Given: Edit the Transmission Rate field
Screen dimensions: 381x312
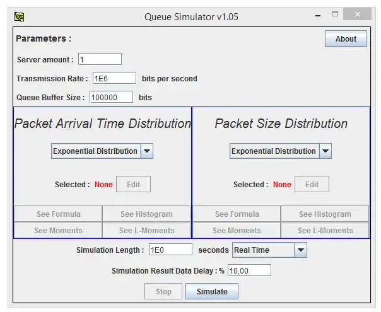Looking at the screenshot, I should 114,78.
